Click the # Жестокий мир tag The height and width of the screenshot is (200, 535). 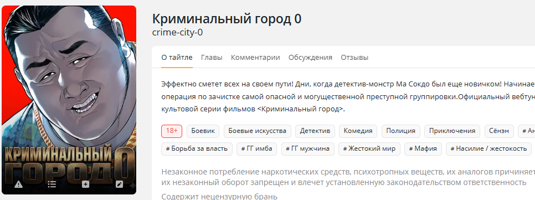click(369, 149)
